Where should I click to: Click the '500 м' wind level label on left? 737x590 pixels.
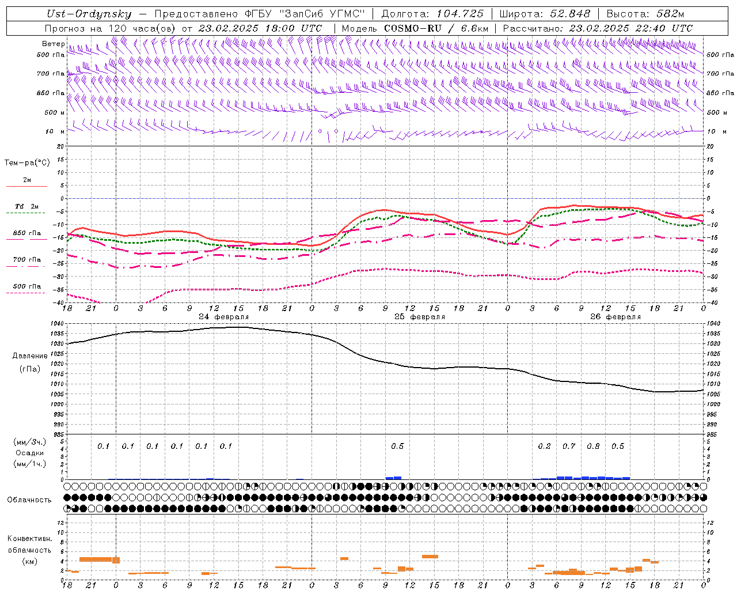click(55, 112)
